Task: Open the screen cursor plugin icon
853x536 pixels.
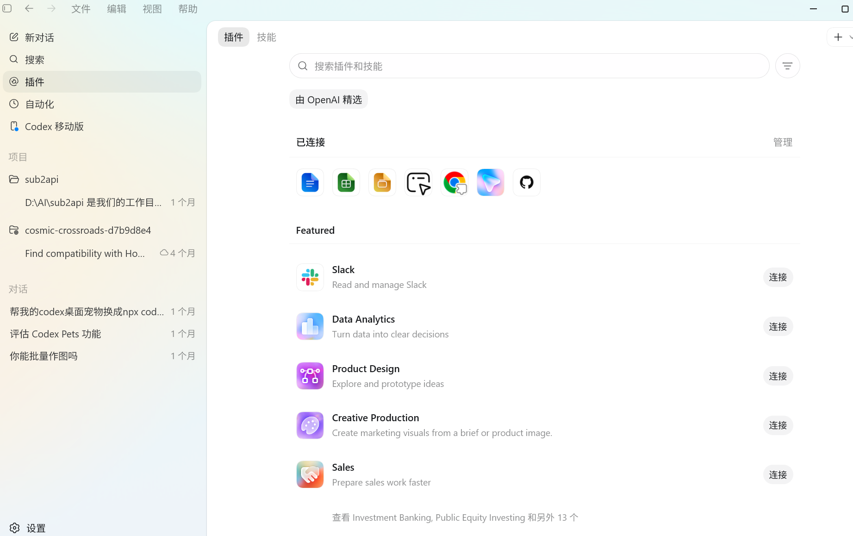Action: coord(418,182)
